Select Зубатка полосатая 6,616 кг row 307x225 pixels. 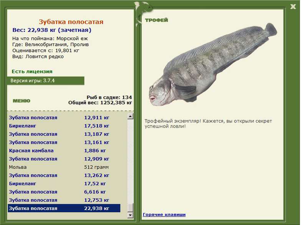tap(64, 192)
